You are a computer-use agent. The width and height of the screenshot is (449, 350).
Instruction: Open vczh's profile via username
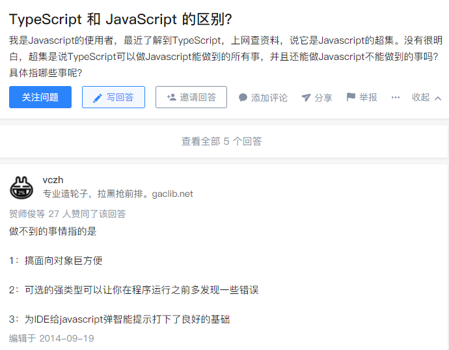(53, 180)
